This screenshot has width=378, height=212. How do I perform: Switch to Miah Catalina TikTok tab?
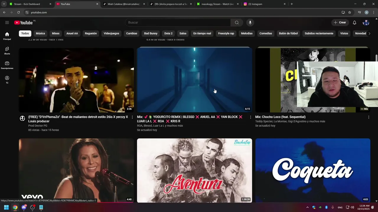click(x=123, y=4)
